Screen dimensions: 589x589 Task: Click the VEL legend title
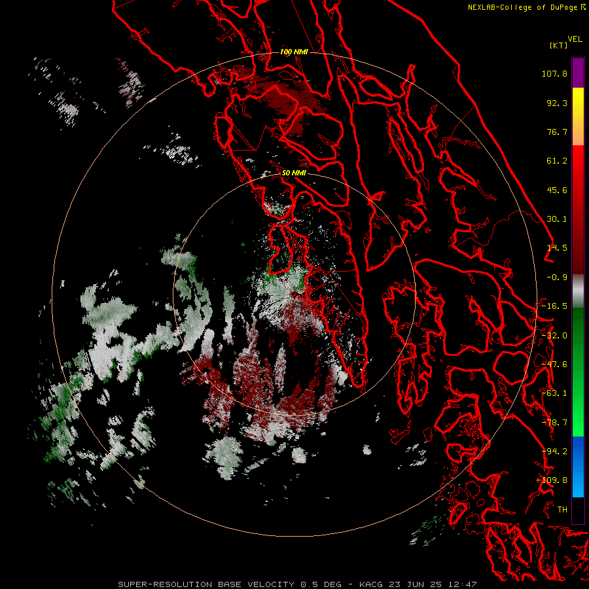(575, 39)
